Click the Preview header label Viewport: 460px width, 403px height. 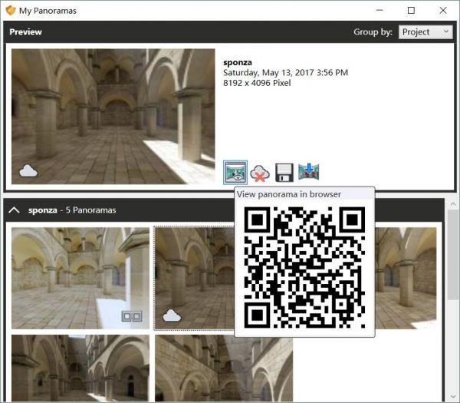25,31
